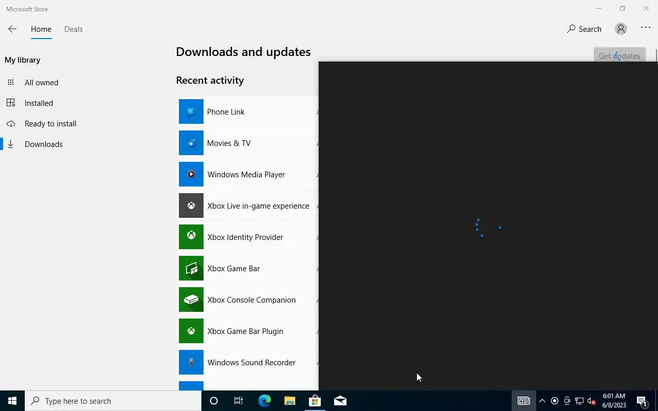This screenshot has width=658, height=411.
Task: Go back with the back arrow
Action: [12, 29]
